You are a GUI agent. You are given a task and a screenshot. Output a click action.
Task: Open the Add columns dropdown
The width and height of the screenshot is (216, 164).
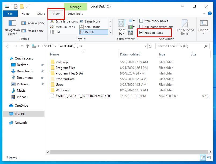pos(132,27)
